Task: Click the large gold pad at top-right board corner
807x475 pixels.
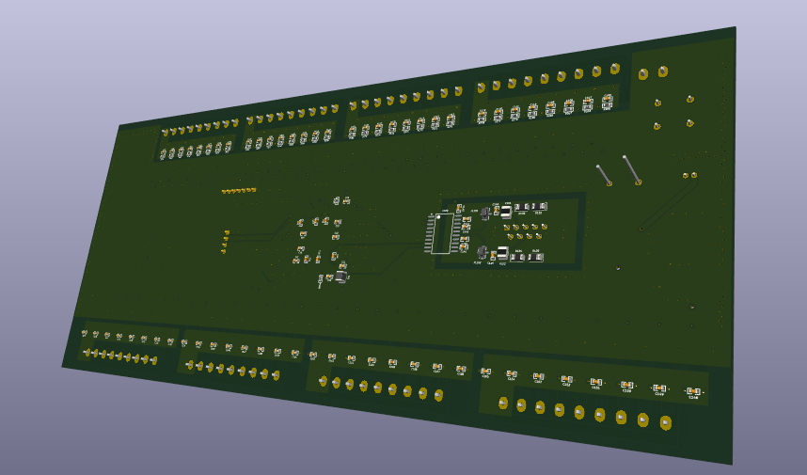Action: [x=663, y=71]
